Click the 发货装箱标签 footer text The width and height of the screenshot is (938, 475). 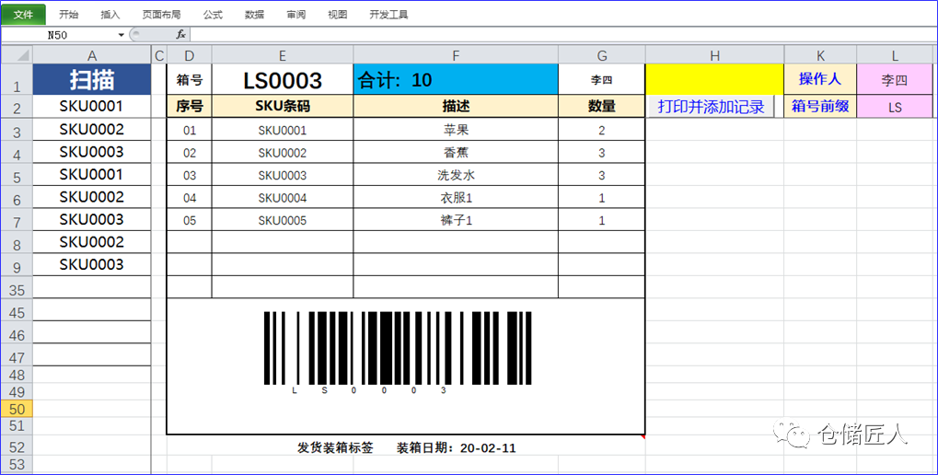tap(335, 447)
